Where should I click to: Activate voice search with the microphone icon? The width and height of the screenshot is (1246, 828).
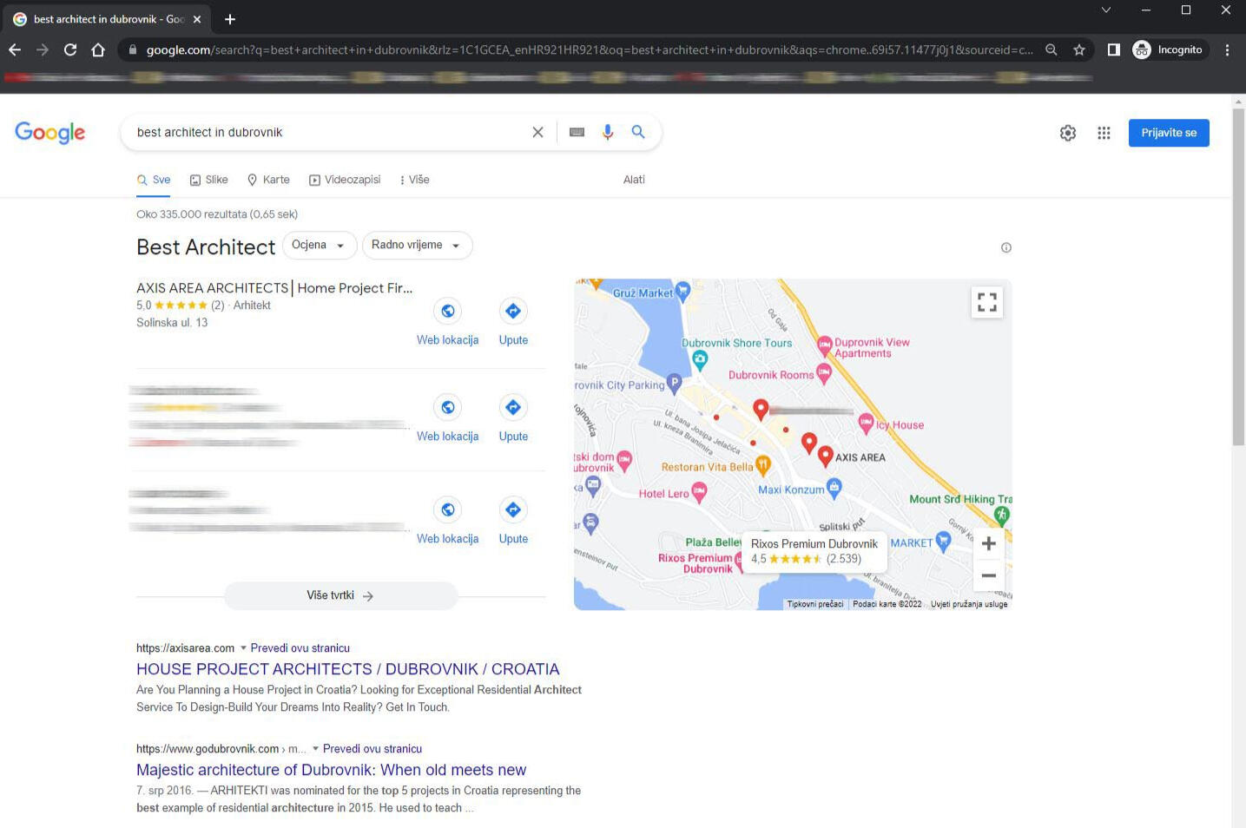click(607, 132)
